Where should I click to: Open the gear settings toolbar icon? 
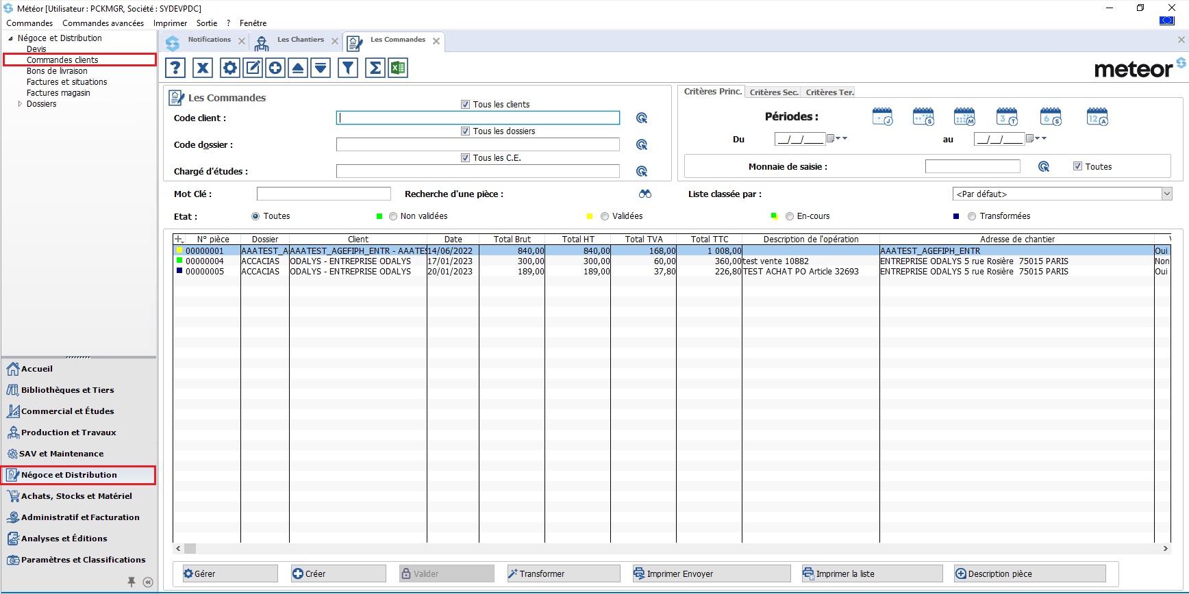tap(230, 68)
